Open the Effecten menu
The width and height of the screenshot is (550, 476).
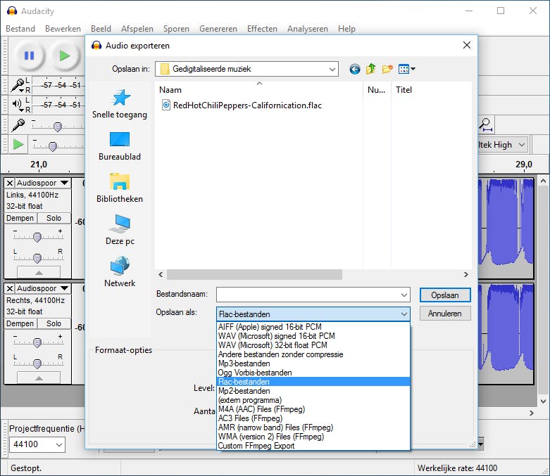[262, 29]
